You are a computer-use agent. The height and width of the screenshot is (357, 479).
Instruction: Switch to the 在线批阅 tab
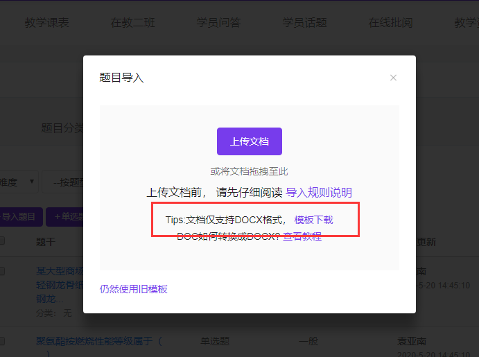[390, 23]
